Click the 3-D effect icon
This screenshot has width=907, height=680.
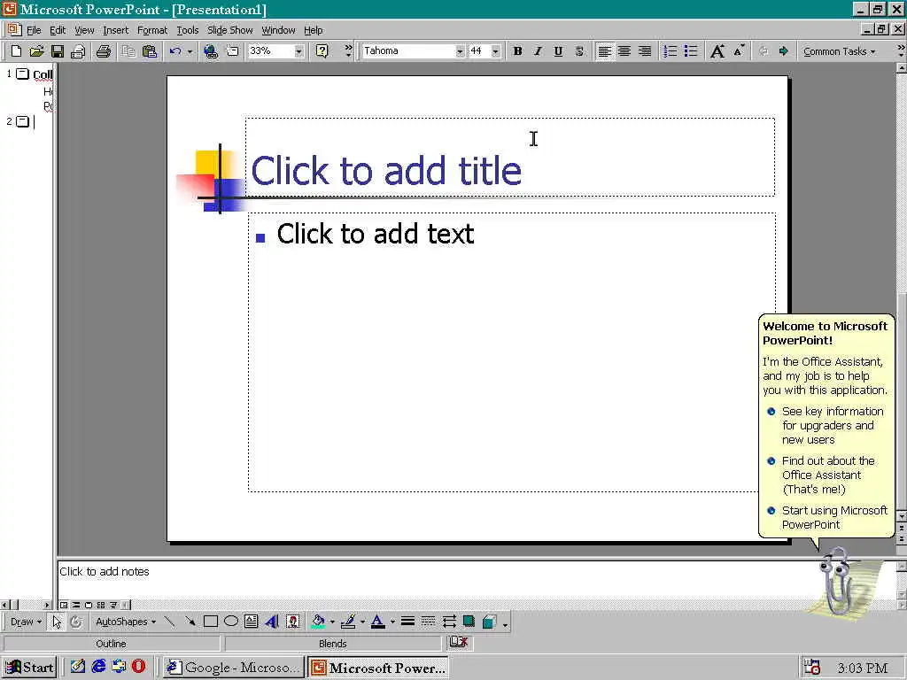(x=489, y=622)
